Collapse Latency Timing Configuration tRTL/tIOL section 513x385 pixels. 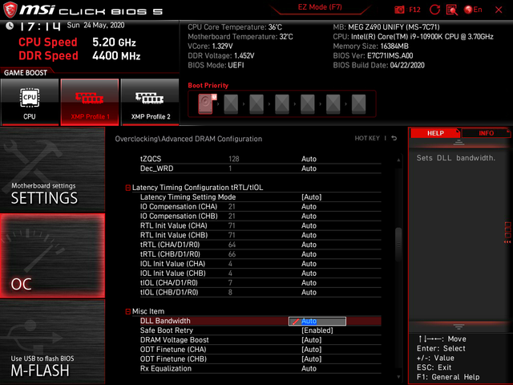click(x=128, y=188)
